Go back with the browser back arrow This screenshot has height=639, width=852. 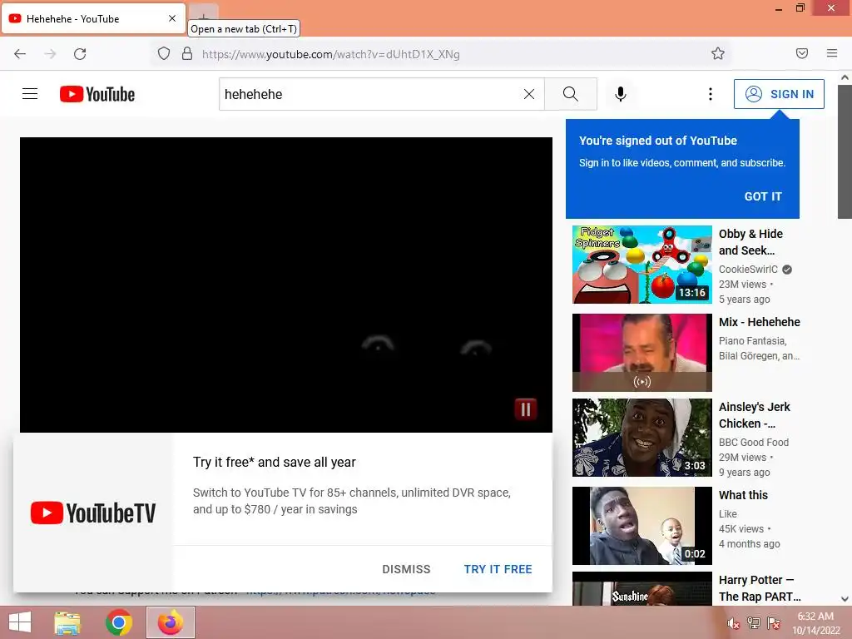(x=20, y=54)
